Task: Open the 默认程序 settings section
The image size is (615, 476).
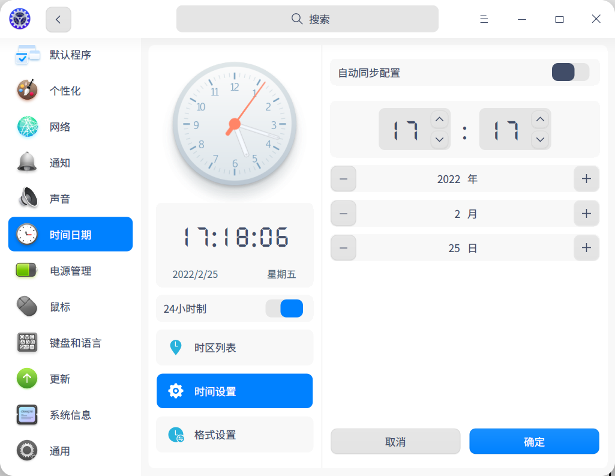Action: 70,55
